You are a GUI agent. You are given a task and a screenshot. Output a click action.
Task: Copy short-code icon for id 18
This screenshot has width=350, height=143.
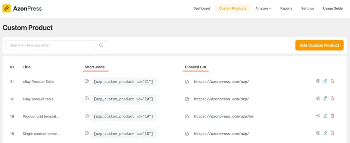(x=86, y=133)
